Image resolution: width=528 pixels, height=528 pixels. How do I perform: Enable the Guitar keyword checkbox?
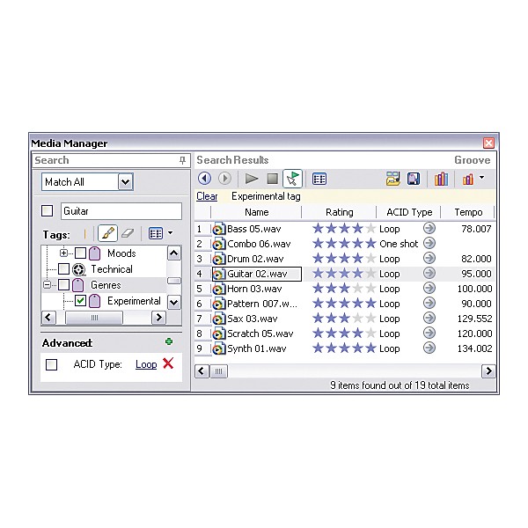(48, 211)
